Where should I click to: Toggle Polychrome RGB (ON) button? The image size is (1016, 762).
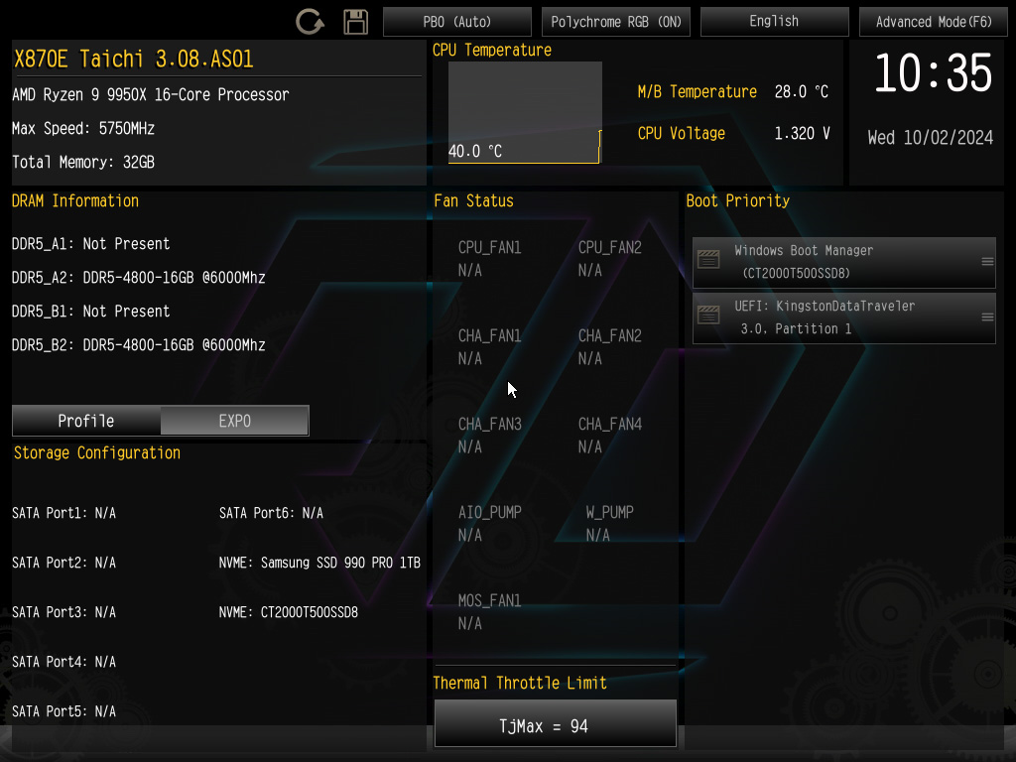[616, 22]
